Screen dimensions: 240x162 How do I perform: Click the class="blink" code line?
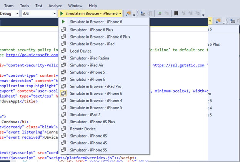(29, 127)
